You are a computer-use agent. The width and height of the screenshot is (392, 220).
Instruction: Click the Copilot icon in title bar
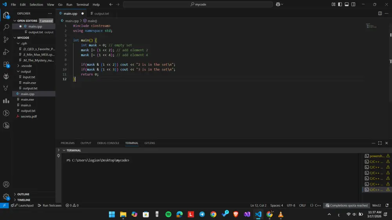point(278,4)
